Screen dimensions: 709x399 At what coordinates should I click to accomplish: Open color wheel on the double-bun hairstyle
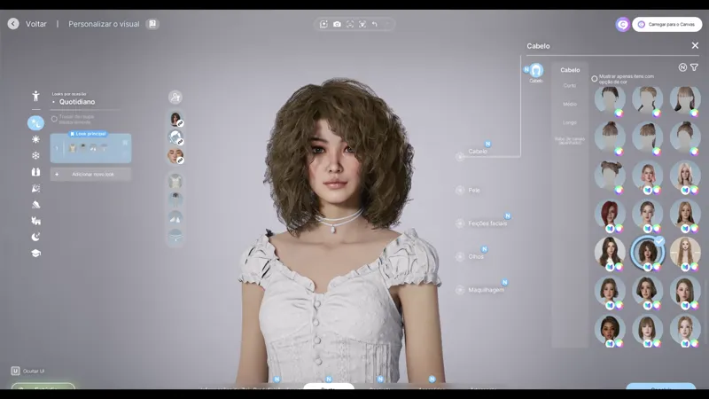(x=619, y=190)
